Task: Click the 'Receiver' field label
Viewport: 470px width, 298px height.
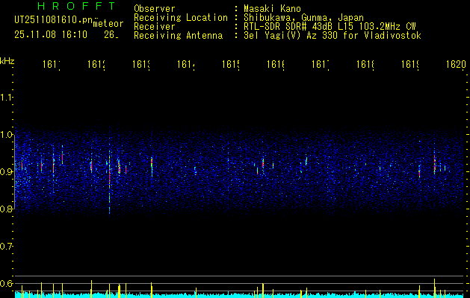Action: click(x=155, y=27)
